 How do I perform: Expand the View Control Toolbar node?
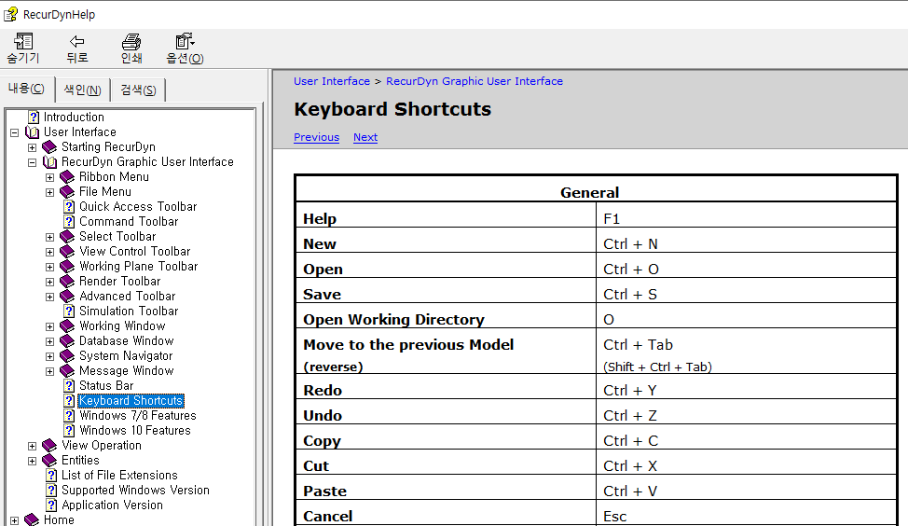(x=50, y=252)
